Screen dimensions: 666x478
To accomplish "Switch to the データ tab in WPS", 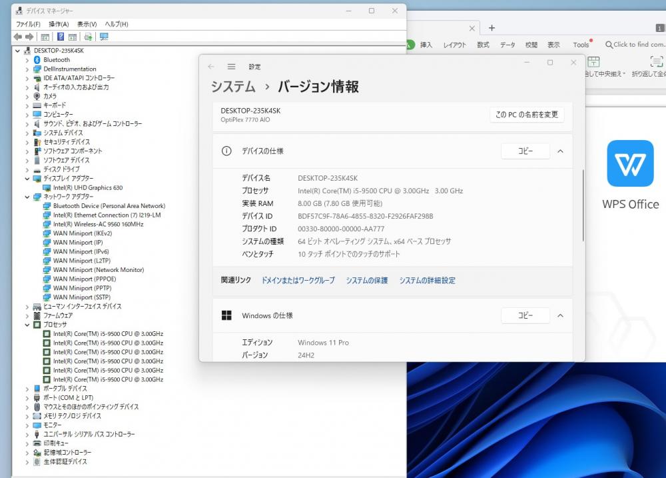I will [507, 45].
